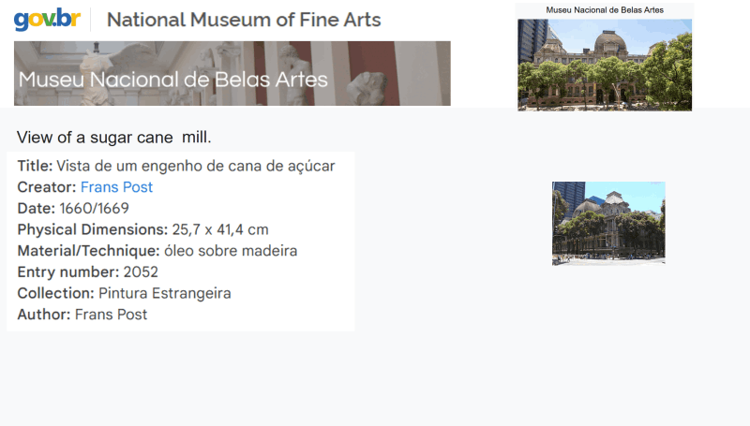Open the large museum building photo

click(605, 65)
